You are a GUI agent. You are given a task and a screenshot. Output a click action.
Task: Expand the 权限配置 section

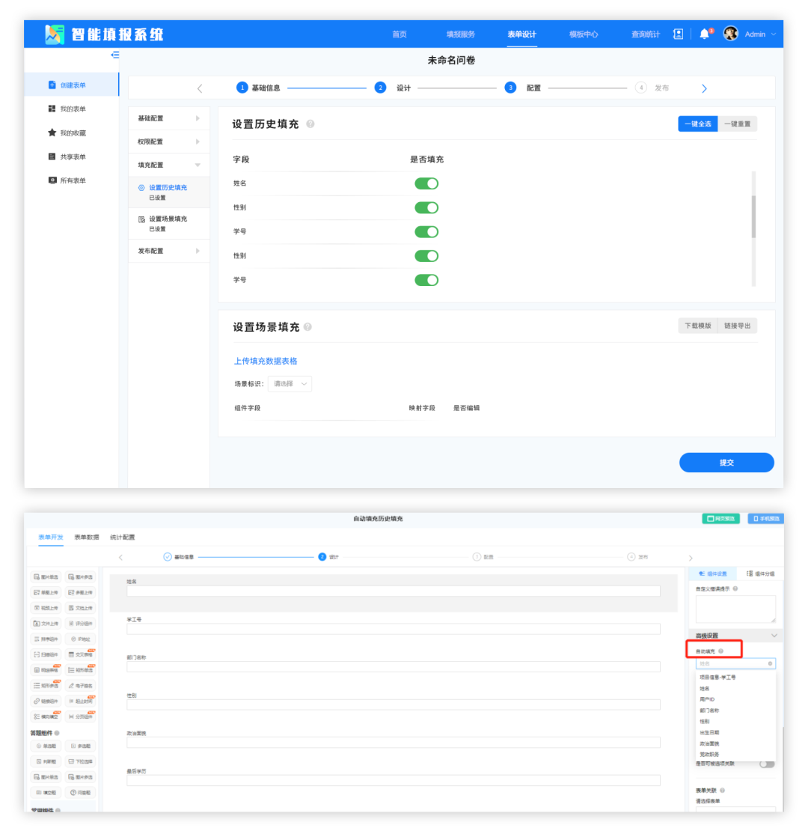(169, 141)
